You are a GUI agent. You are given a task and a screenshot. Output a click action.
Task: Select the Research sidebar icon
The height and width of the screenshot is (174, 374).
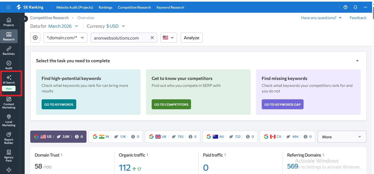9,36
